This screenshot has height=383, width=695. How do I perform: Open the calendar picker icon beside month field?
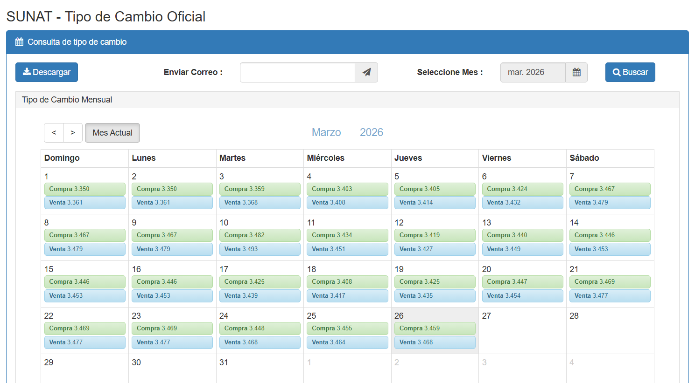click(x=576, y=72)
